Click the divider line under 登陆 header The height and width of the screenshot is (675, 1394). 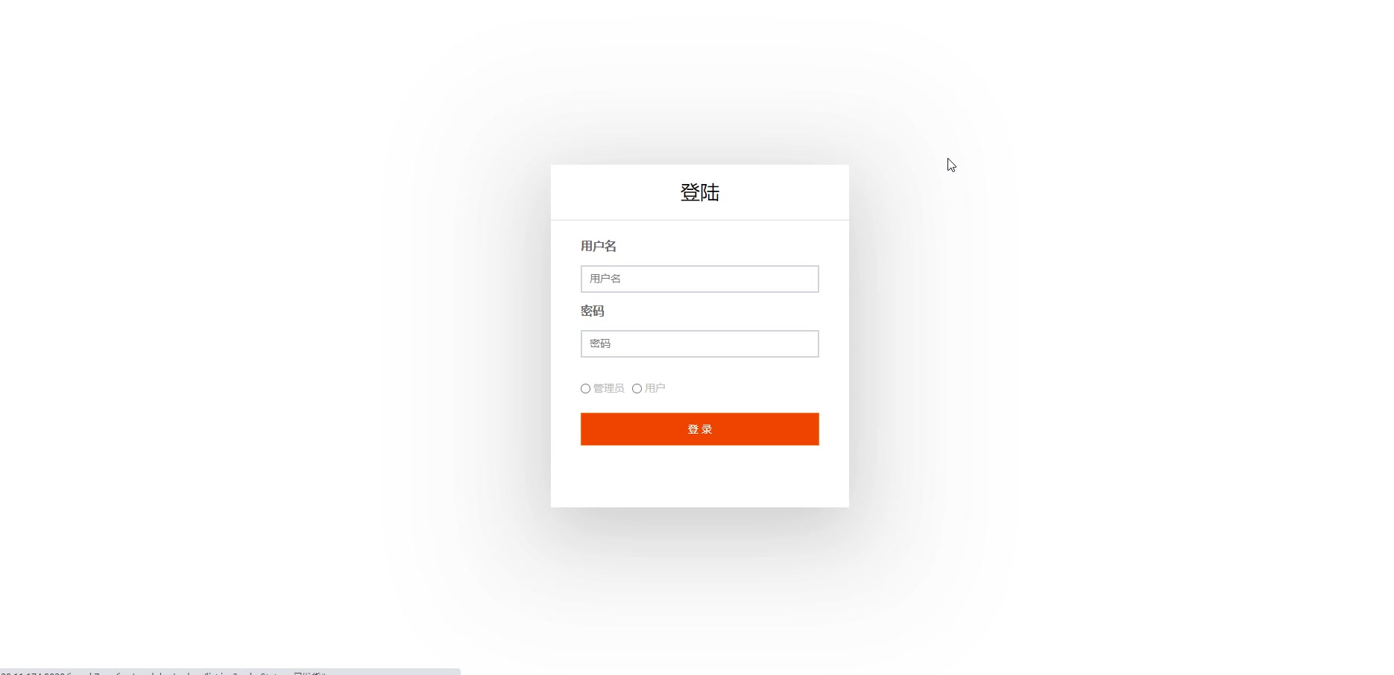click(699, 220)
